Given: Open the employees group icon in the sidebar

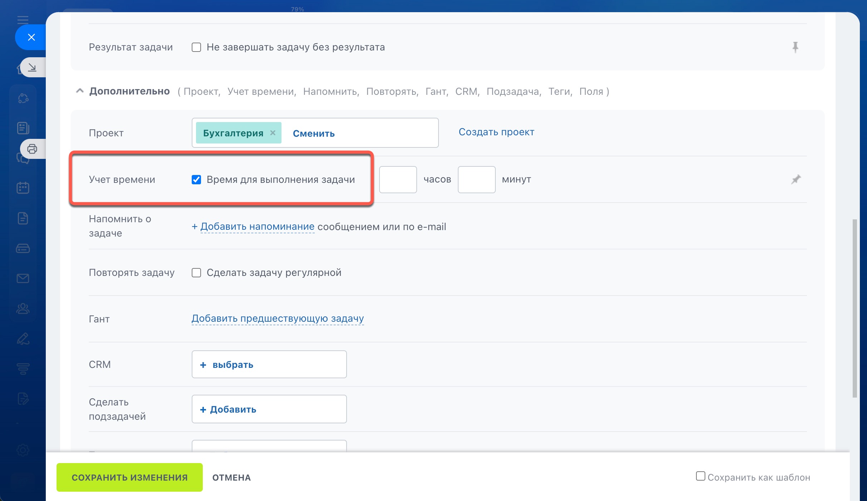Looking at the screenshot, I should click(23, 308).
